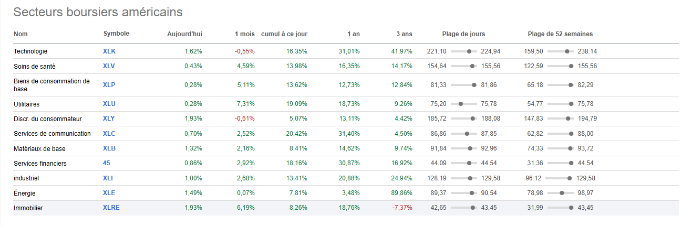The image size is (682, 226).
Task: Open the XLK symbol link
Action: click(x=109, y=51)
